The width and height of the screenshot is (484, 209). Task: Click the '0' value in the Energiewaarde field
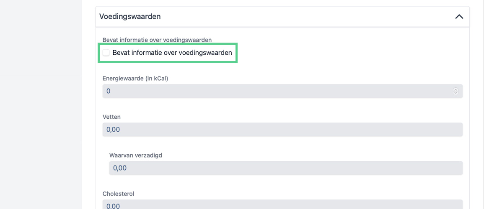coord(108,91)
